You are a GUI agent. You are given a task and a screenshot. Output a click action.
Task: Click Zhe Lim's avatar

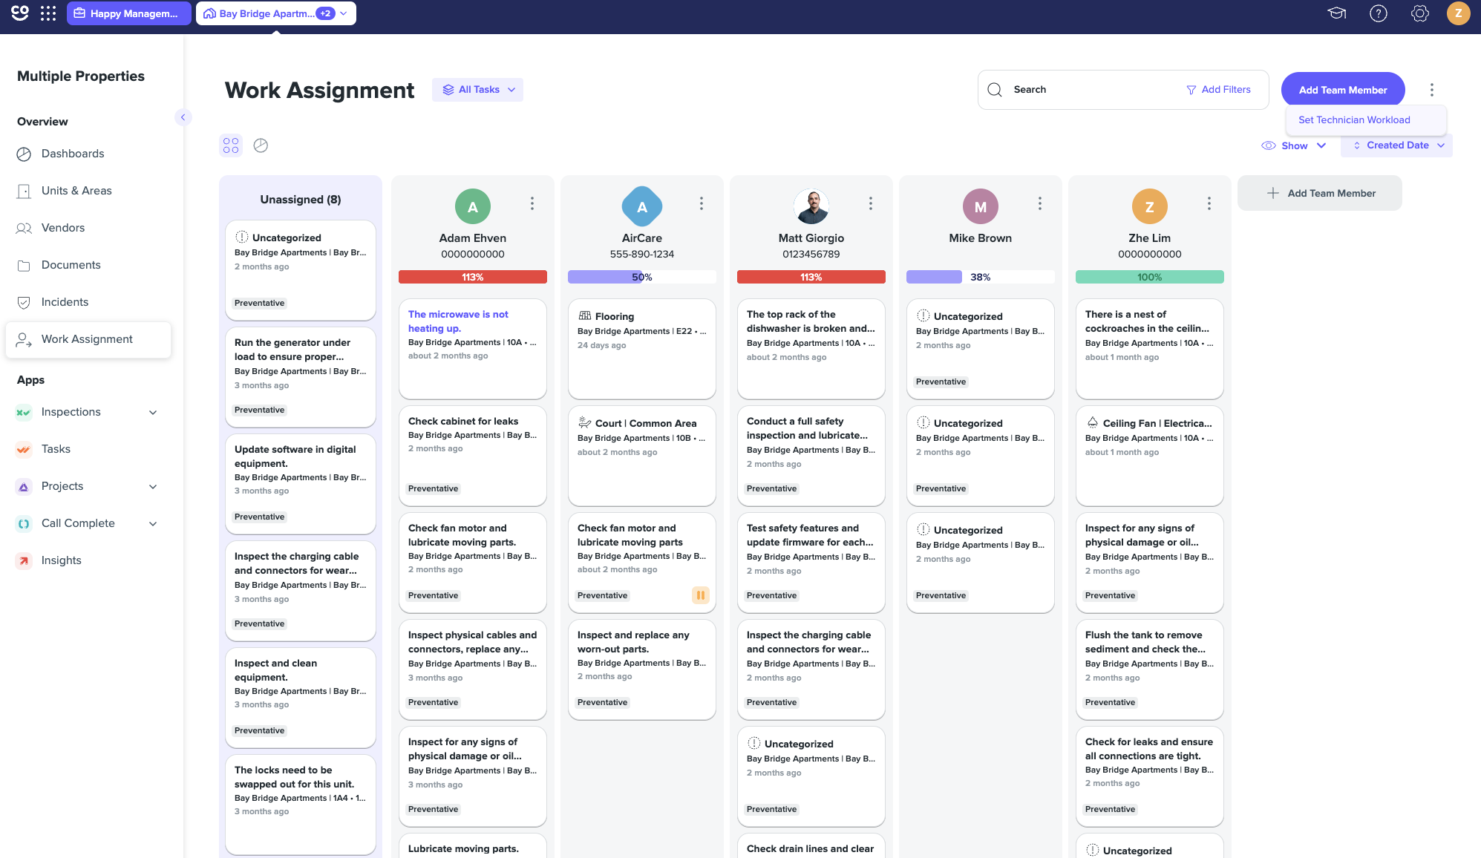(1150, 207)
